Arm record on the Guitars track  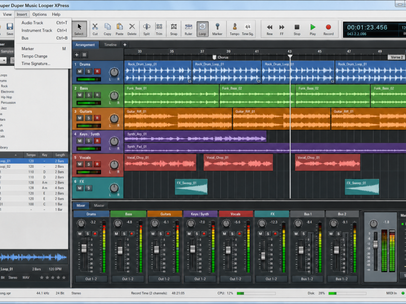(97, 118)
